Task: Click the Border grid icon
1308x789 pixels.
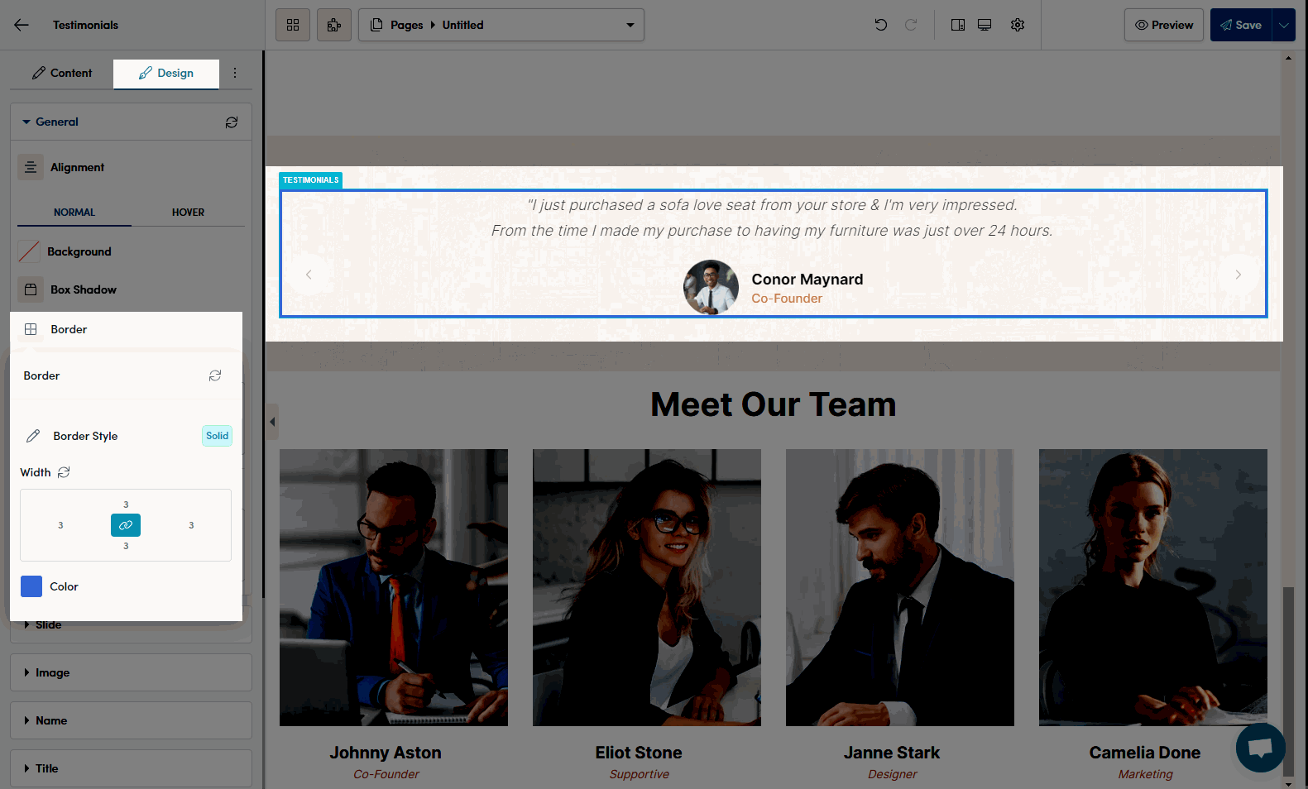Action: click(31, 329)
